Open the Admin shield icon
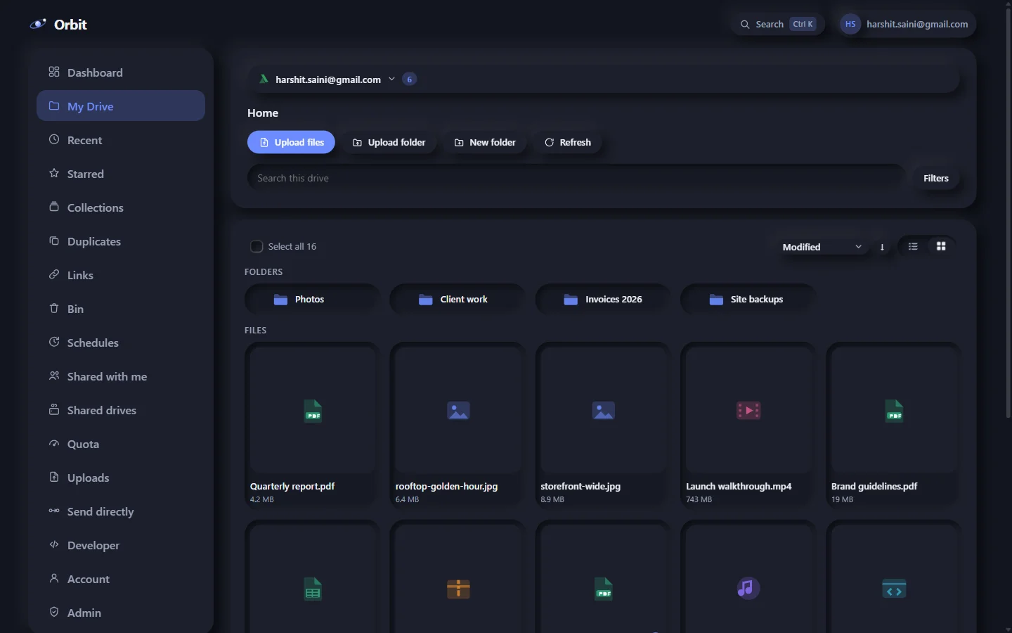Viewport: 1012px width, 633px height. (x=54, y=612)
